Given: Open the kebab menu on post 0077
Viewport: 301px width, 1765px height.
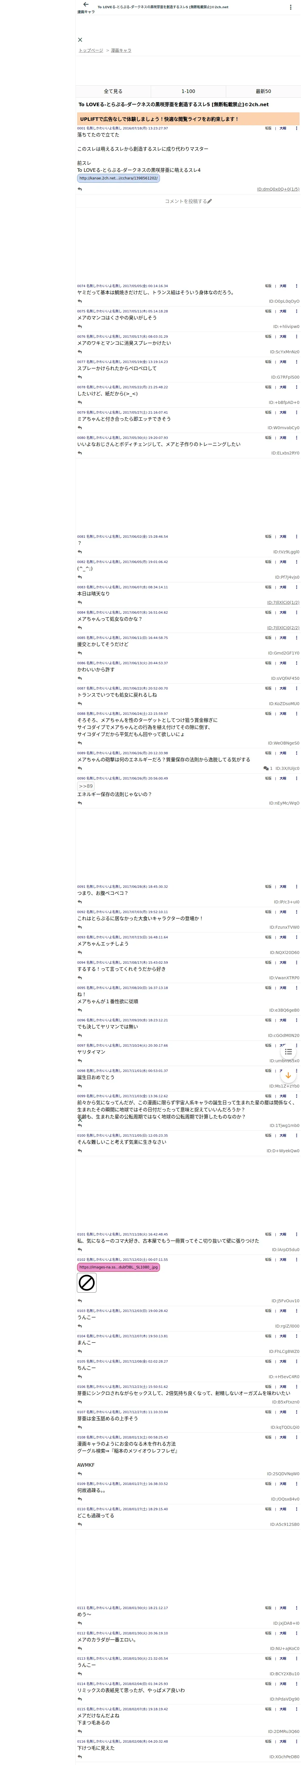Looking at the screenshot, I should pyautogui.click(x=296, y=362).
